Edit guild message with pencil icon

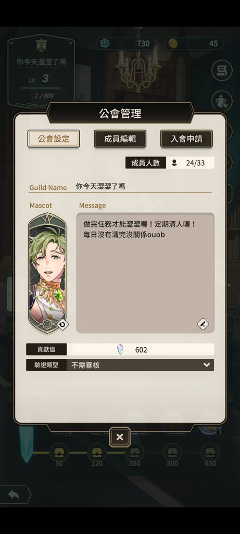click(x=203, y=324)
